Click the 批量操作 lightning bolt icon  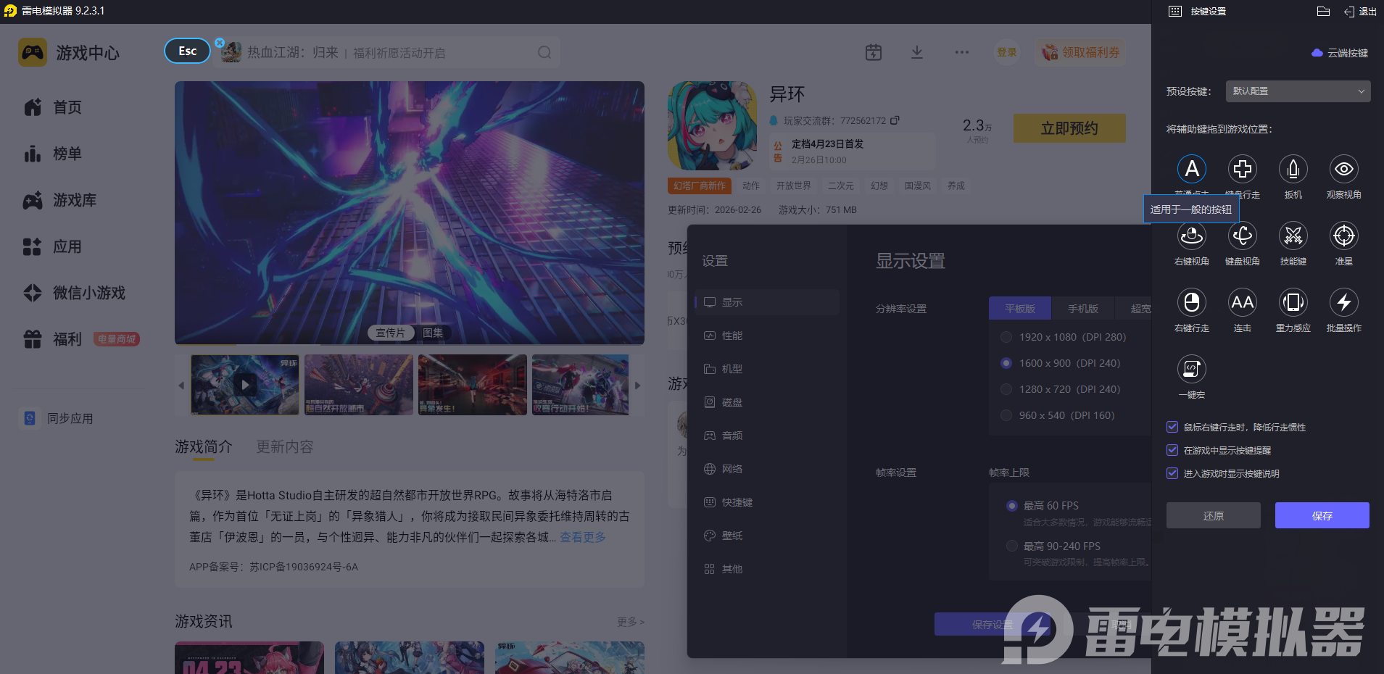click(x=1343, y=303)
